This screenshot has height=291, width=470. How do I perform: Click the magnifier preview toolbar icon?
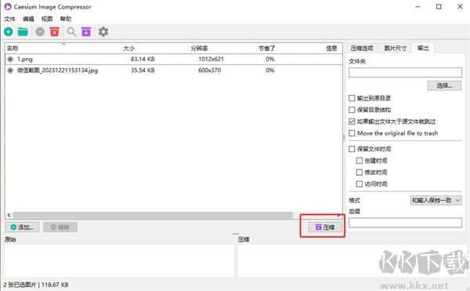tap(71, 31)
